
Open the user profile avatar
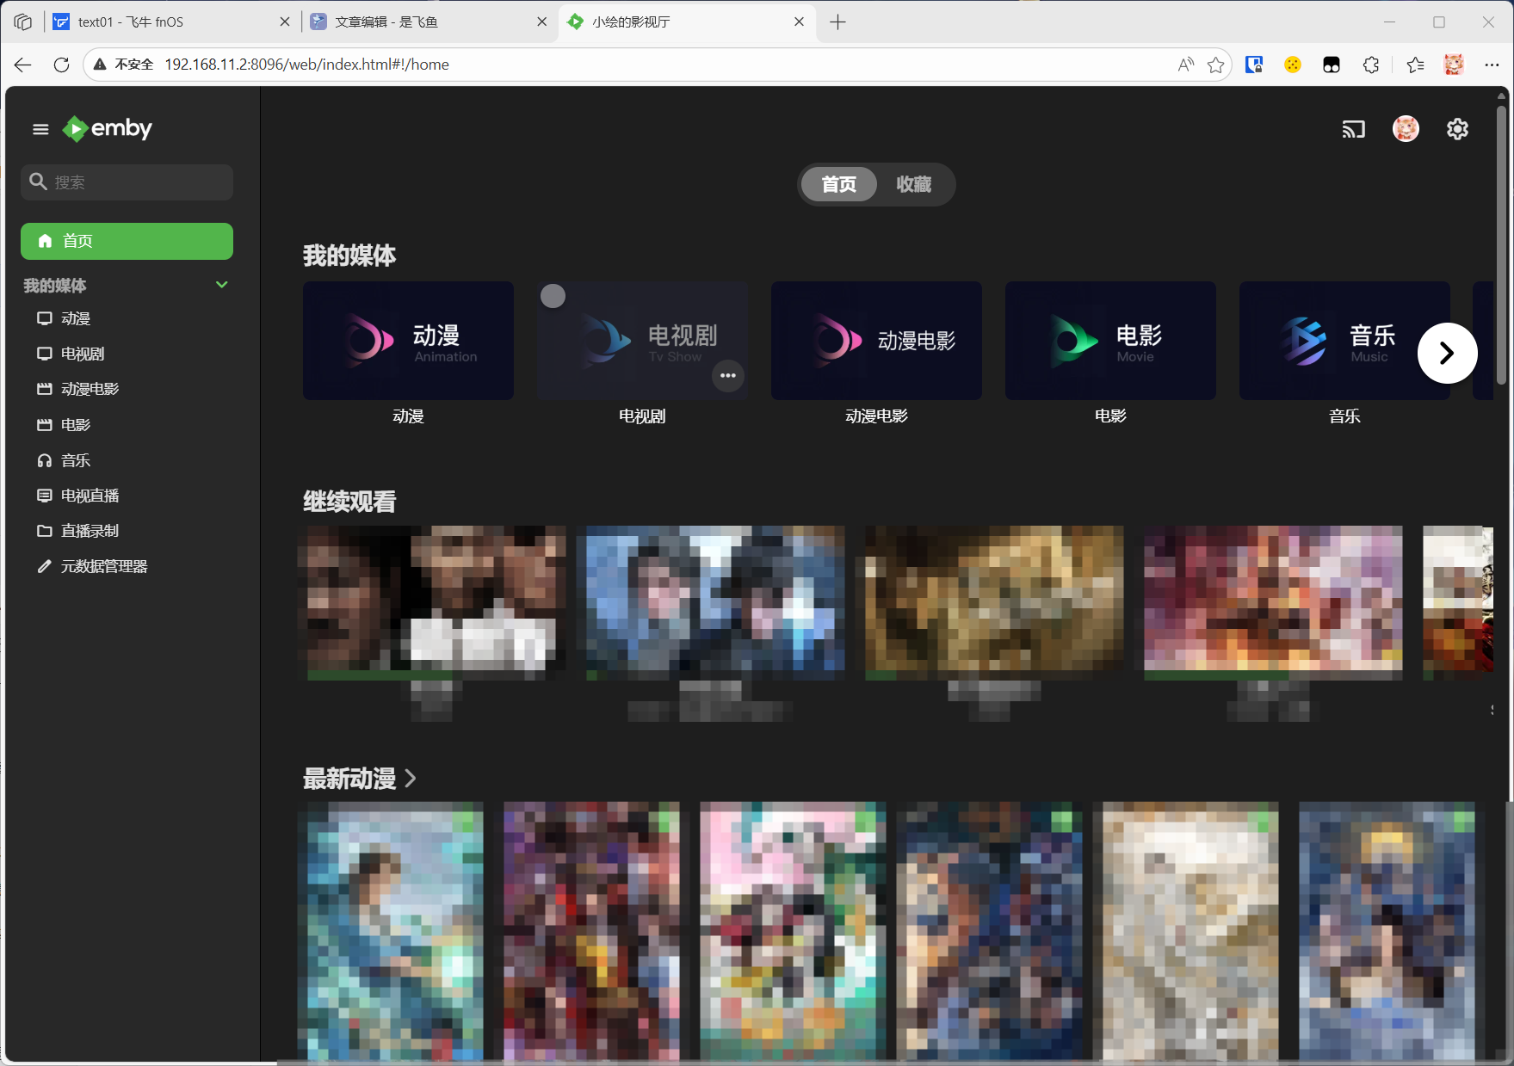pos(1405,129)
